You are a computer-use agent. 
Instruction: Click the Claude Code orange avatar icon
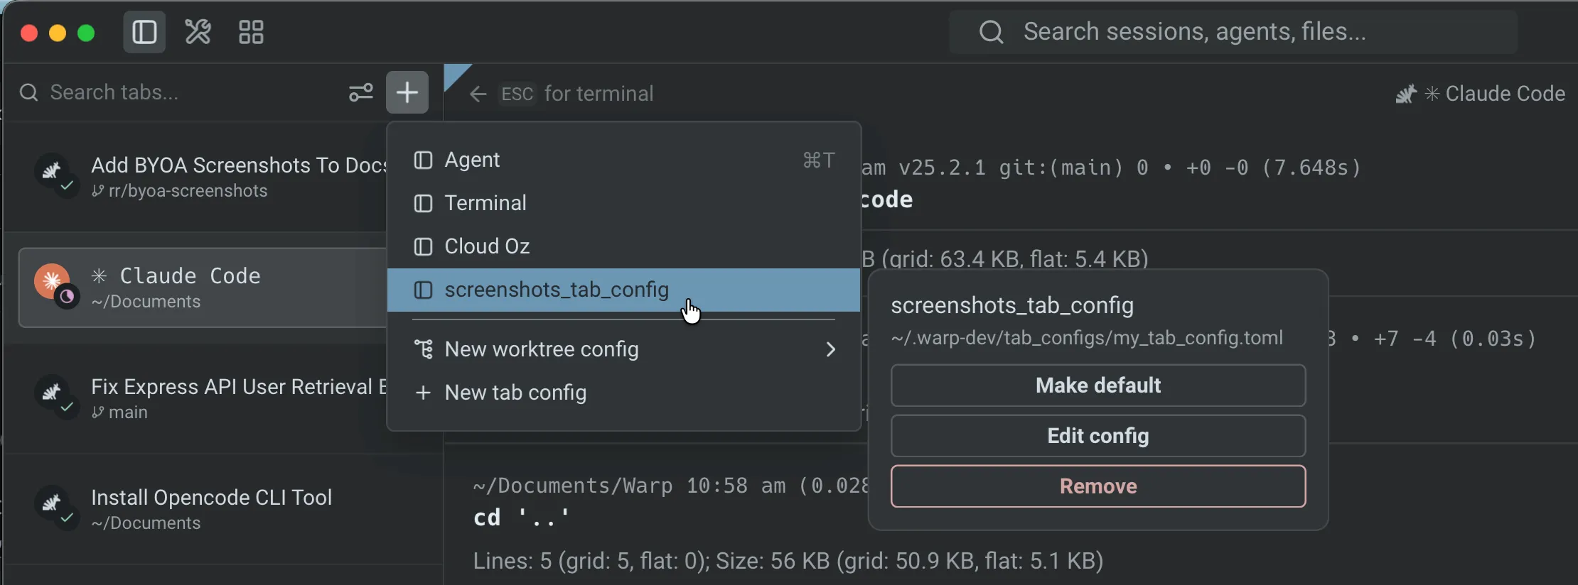(x=52, y=281)
